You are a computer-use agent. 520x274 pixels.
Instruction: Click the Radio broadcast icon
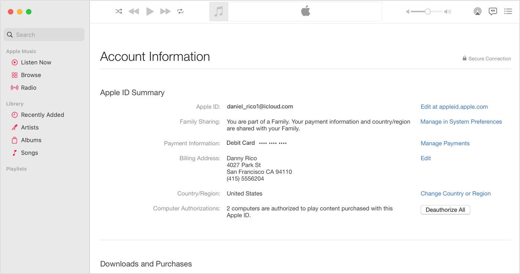[14, 88]
